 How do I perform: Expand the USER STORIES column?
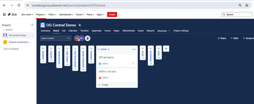(x=67, y=56)
